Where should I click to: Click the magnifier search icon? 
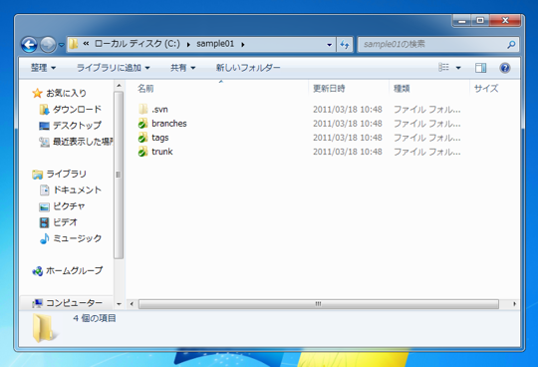511,45
